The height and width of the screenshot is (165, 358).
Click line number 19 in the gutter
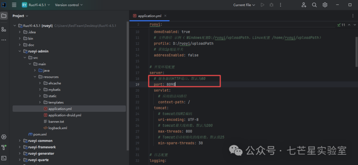click(137, 84)
